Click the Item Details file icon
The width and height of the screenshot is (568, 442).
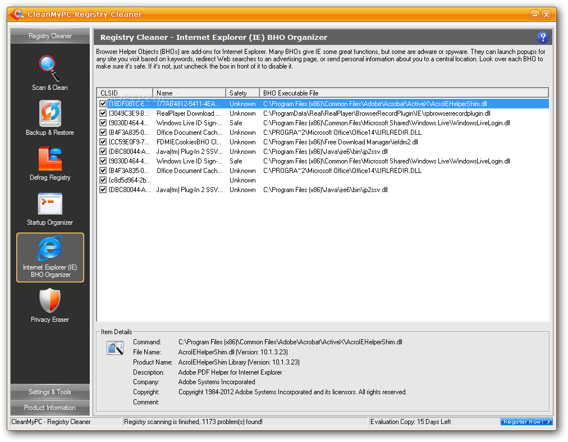pos(115,348)
